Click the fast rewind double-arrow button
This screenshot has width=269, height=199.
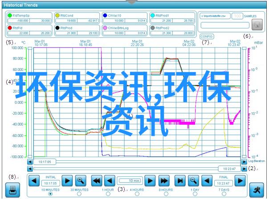(97, 181)
